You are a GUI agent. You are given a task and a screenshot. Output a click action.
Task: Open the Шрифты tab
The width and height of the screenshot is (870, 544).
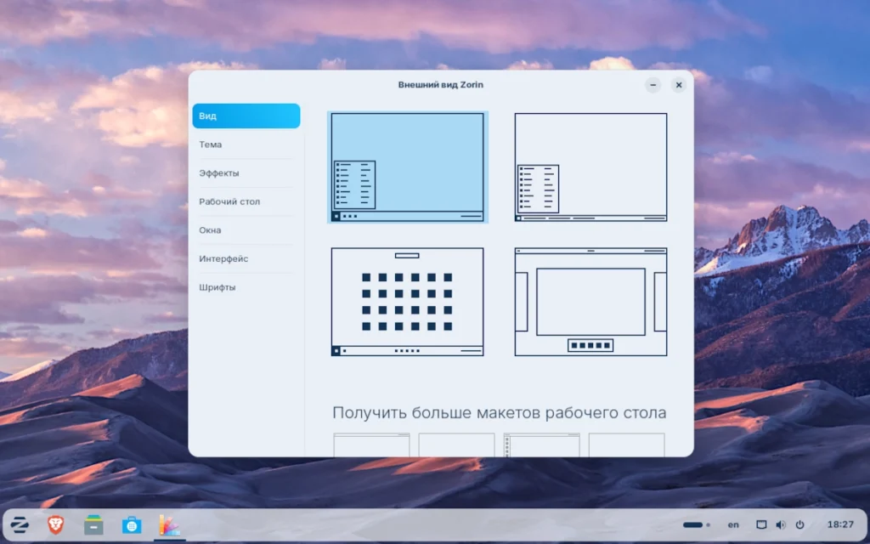click(x=246, y=287)
